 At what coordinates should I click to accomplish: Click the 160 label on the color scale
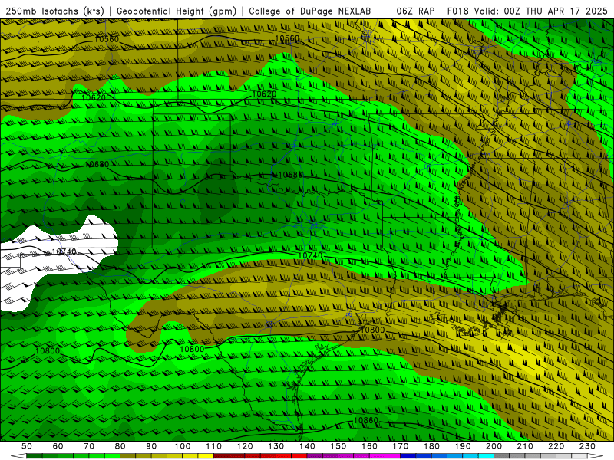pyautogui.click(x=369, y=446)
